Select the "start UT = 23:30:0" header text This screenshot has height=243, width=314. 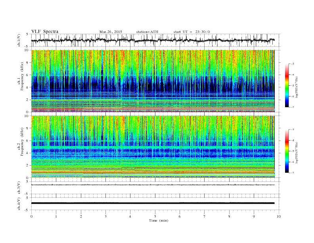coord(191,32)
